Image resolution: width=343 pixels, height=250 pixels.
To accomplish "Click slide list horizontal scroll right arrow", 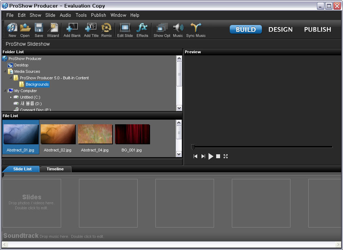I will click(x=338, y=244).
